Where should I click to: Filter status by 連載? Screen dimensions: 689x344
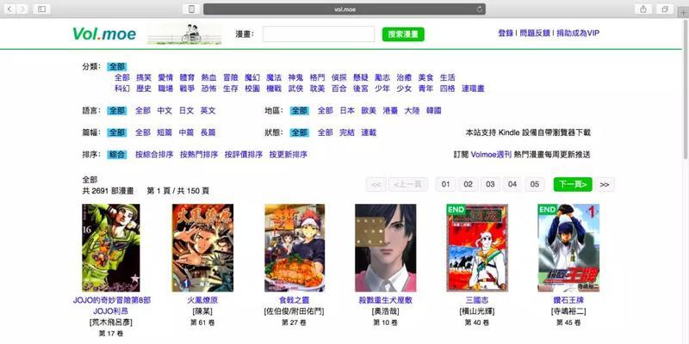pyautogui.click(x=369, y=132)
